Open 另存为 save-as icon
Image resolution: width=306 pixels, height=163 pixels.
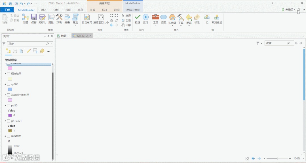[x=42, y=19]
